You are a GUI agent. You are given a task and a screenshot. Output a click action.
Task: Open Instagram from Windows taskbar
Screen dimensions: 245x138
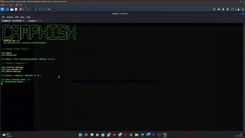(x=109, y=135)
